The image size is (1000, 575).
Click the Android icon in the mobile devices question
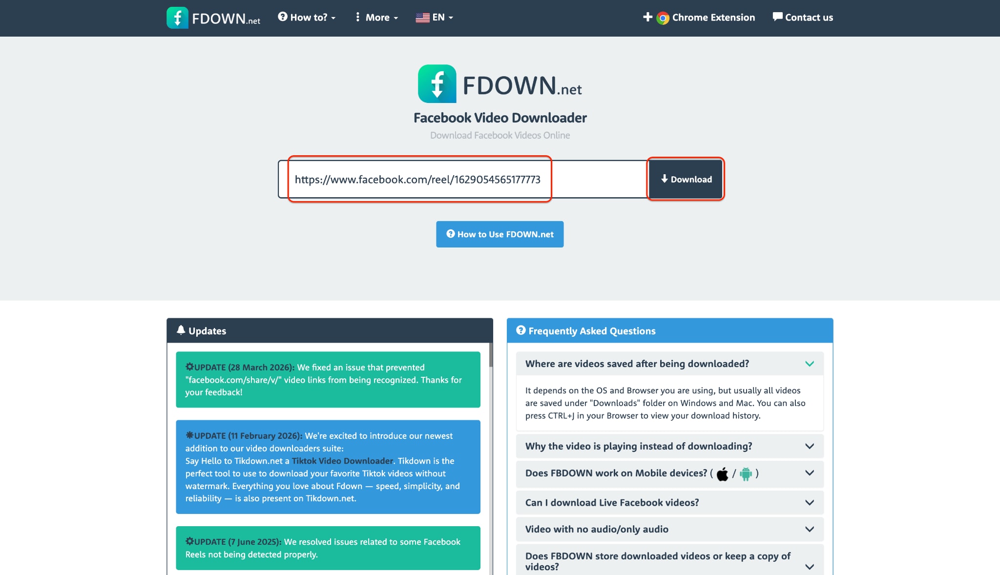coord(746,473)
